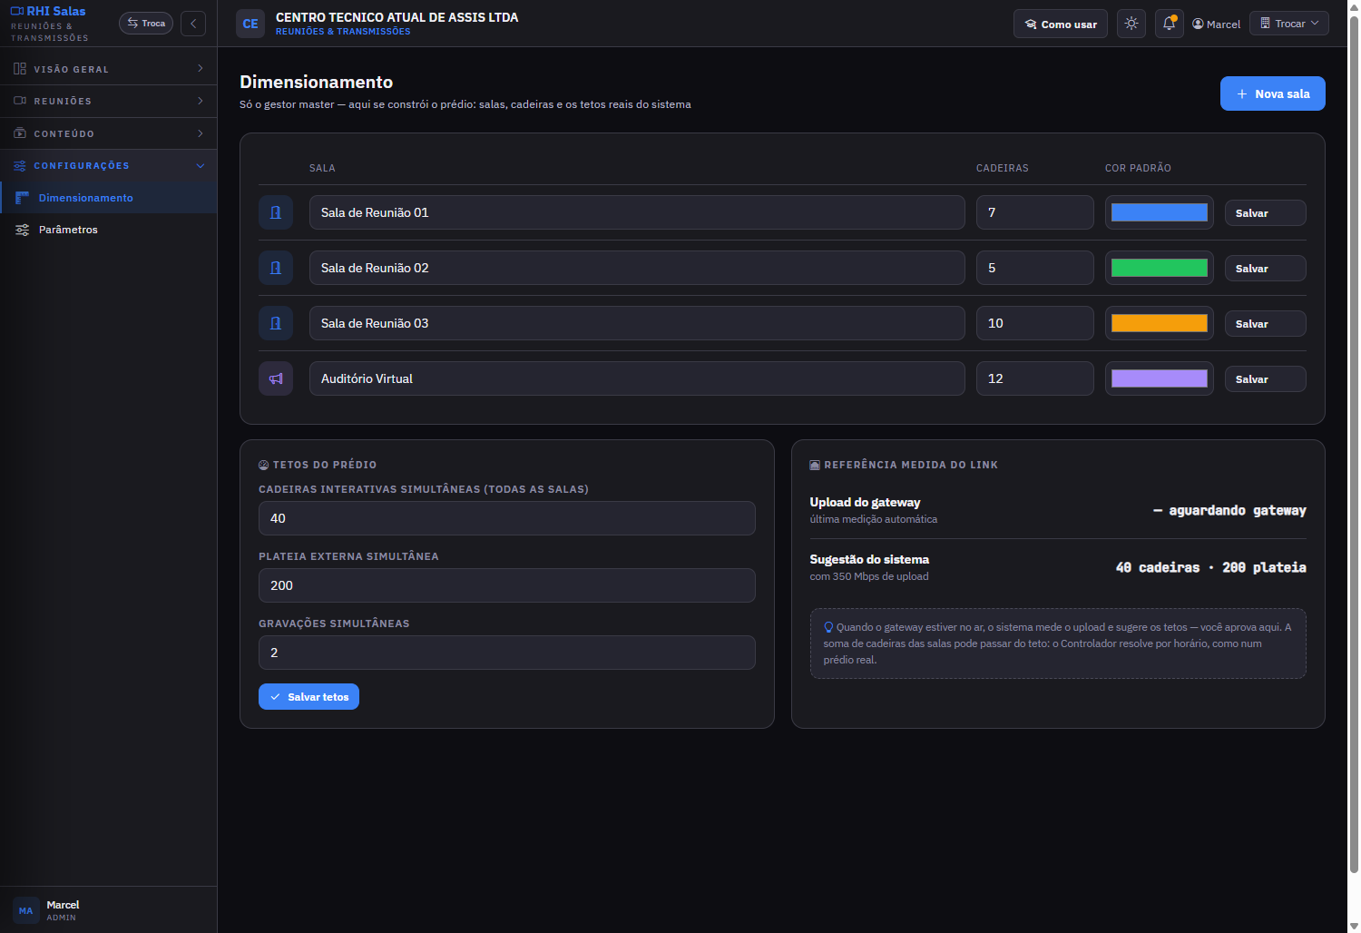This screenshot has width=1361, height=933.
Task: Click the 'Sugestão do sistema' label
Action: (869, 559)
